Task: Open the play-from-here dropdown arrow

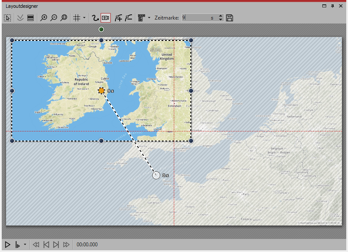Action: [25, 245]
